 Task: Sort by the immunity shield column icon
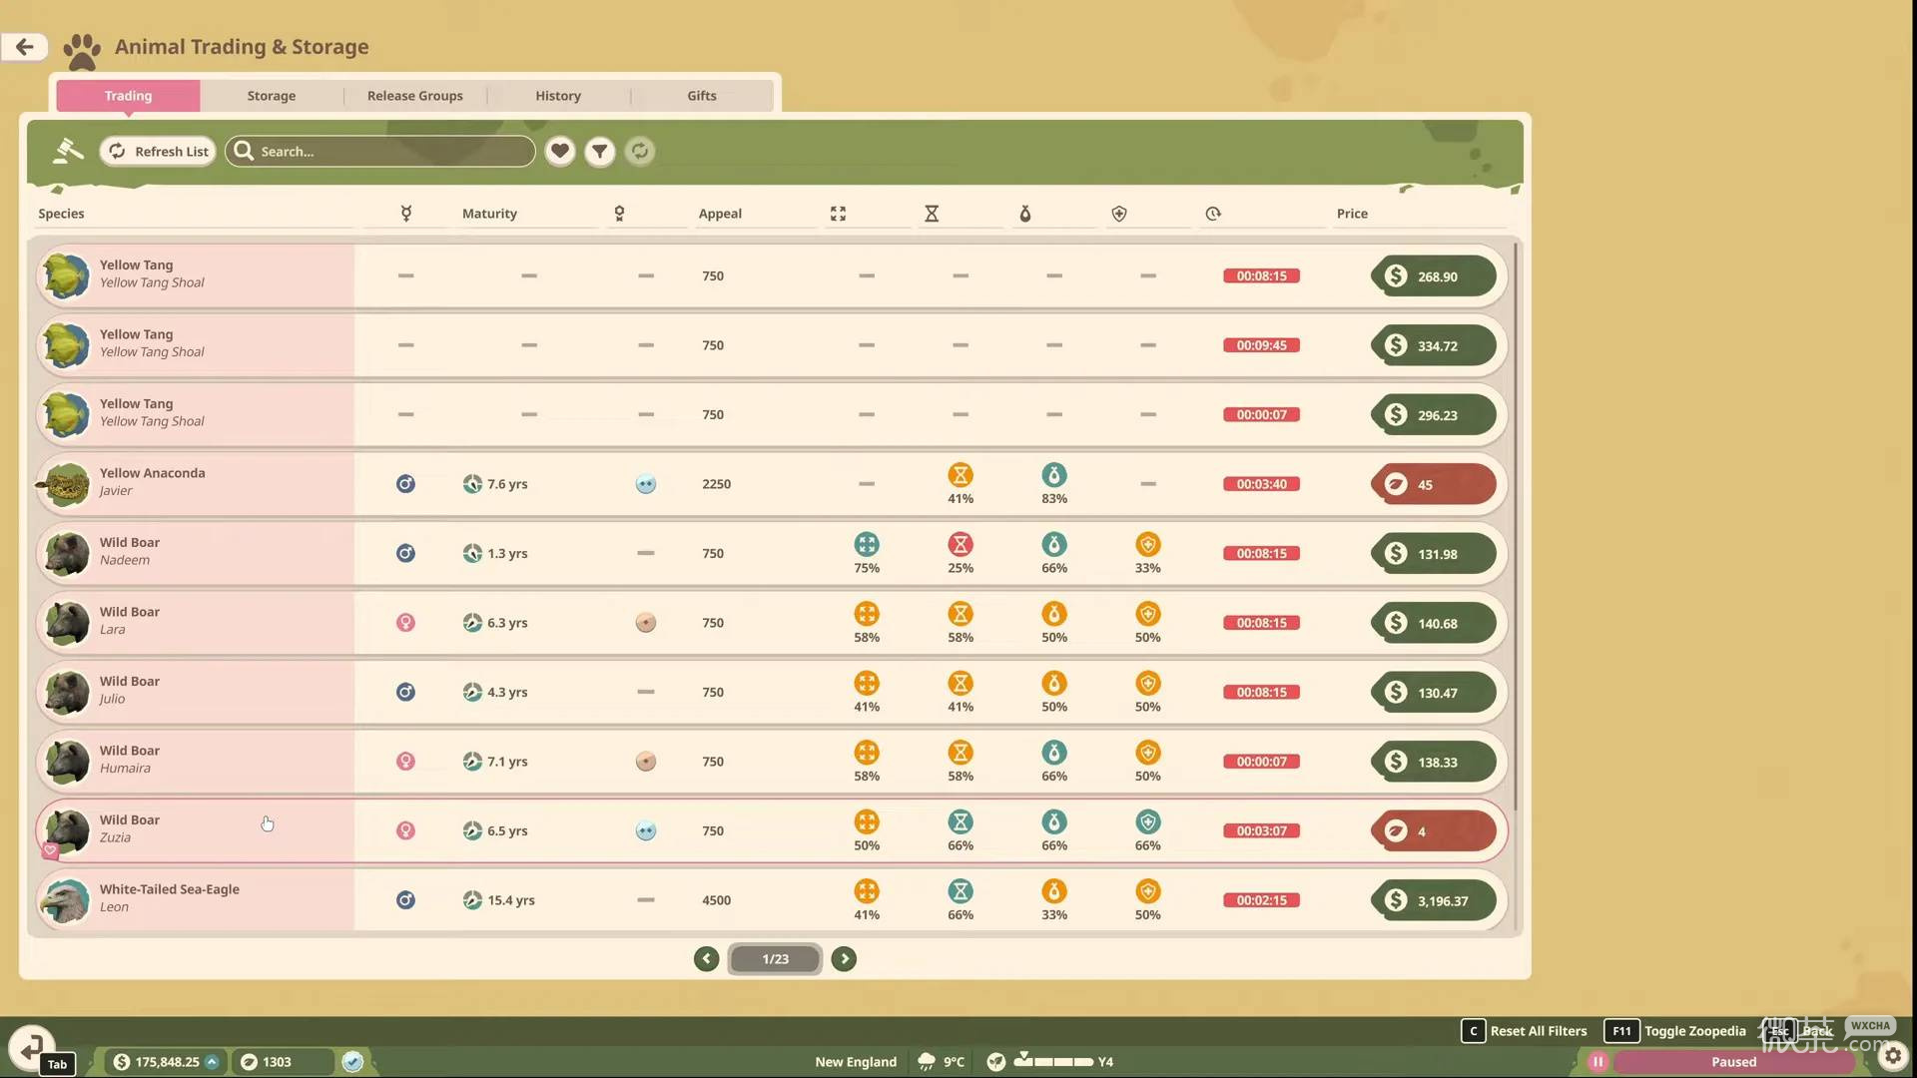point(1119,213)
